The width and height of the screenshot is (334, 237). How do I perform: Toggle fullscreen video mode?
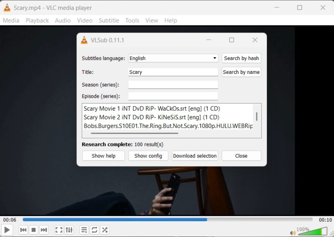coord(59,230)
